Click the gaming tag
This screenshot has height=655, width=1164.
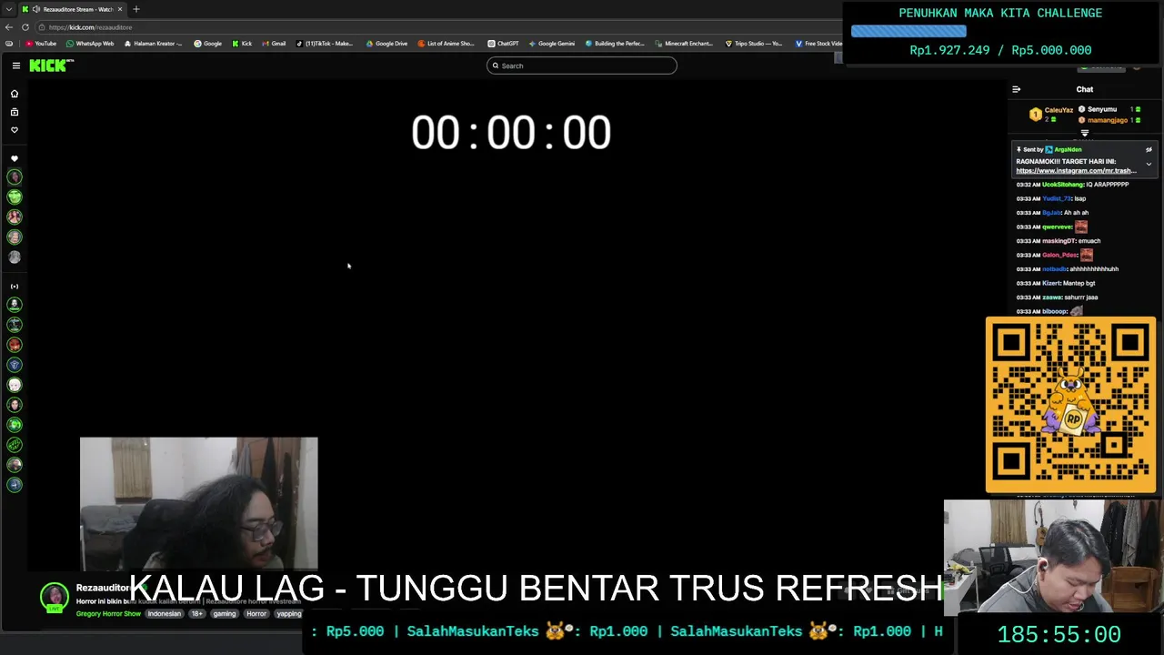tap(225, 614)
